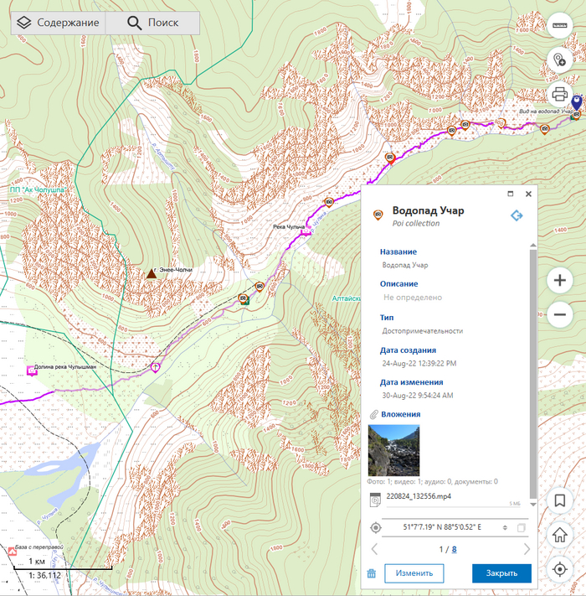Change the coordinate format via spinner arrows
Screen dimensions: 586x596
pyautogui.click(x=504, y=527)
